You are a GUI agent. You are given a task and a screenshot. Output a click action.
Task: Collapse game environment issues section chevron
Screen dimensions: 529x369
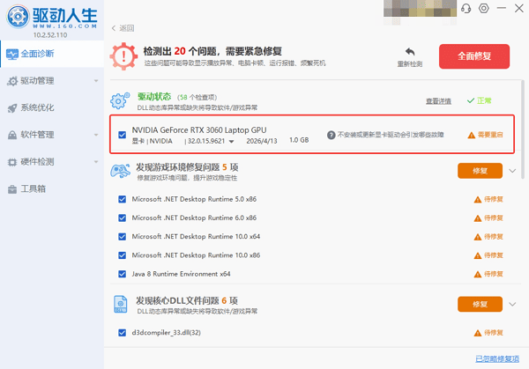point(512,171)
